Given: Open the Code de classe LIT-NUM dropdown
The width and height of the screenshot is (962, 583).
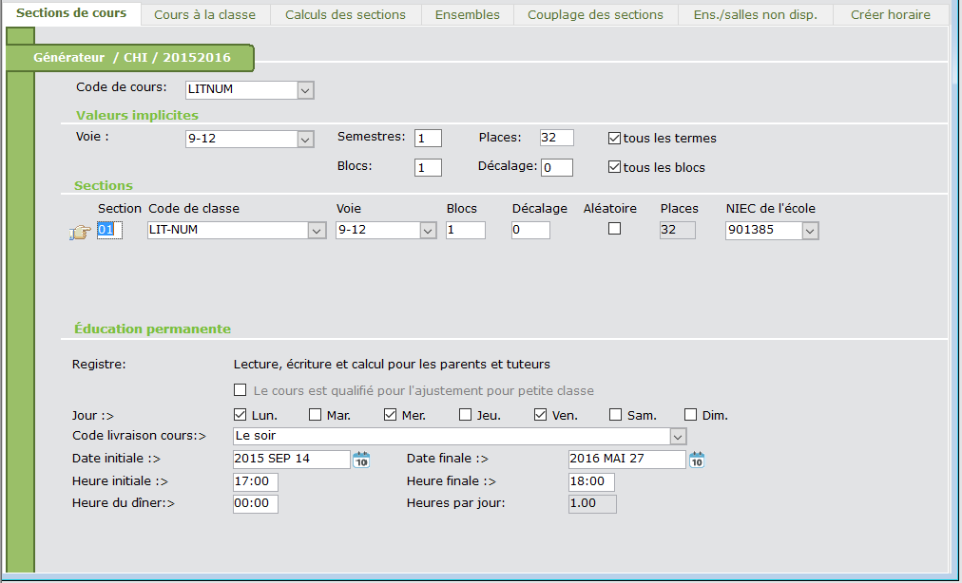Looking at the screenshot, I should 316,231.
